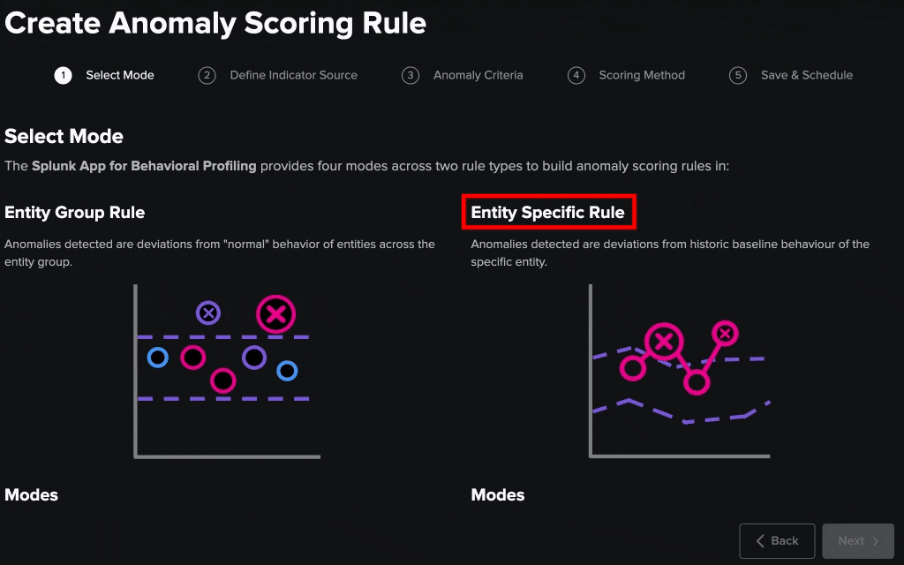Click the step 1 circle icon

(x=63, y=75)
